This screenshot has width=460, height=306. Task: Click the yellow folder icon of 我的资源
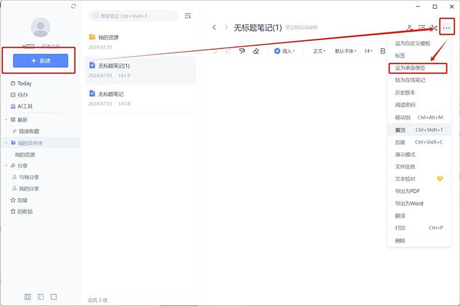point(92,37)
